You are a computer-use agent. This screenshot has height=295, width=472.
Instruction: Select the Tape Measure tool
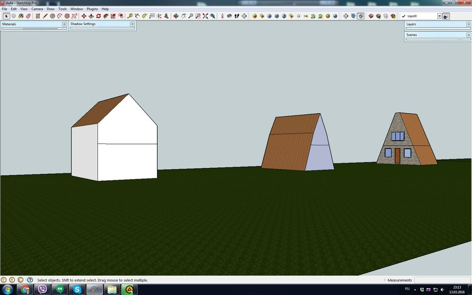tap(130, 16)
